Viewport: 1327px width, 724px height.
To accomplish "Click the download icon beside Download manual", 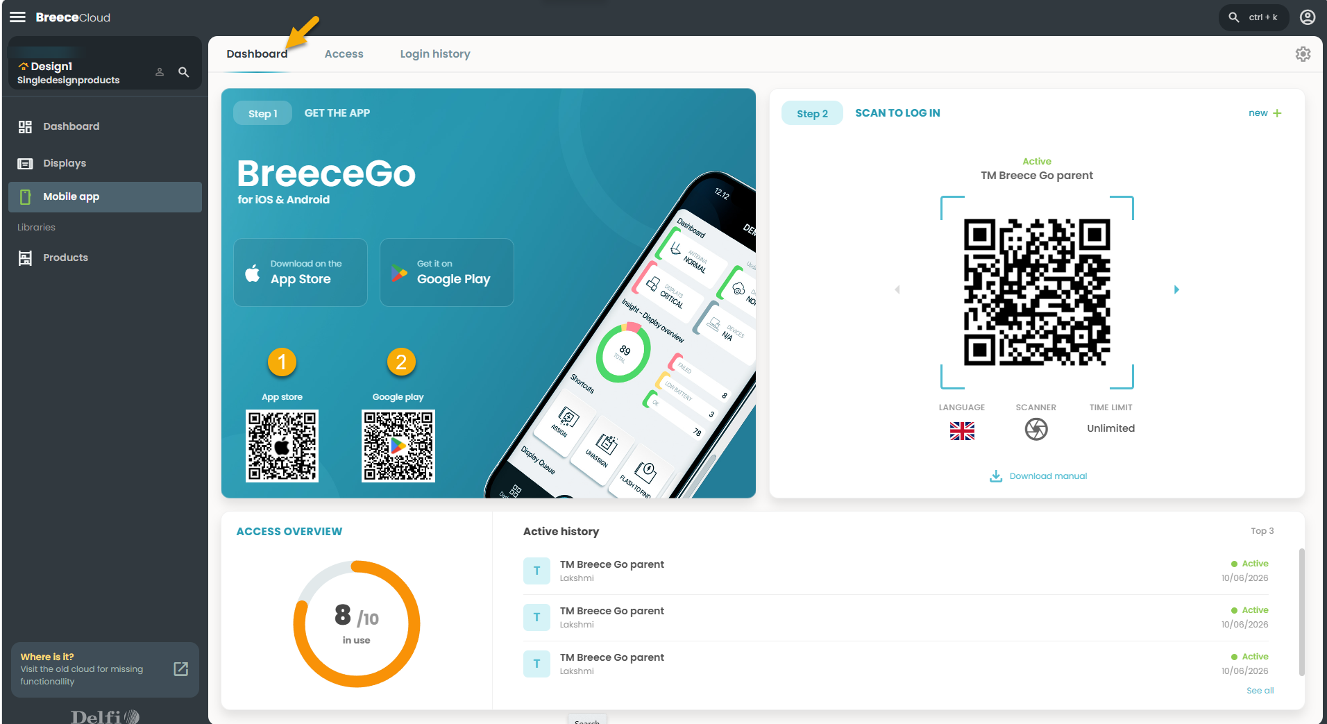I will [996, 476].
